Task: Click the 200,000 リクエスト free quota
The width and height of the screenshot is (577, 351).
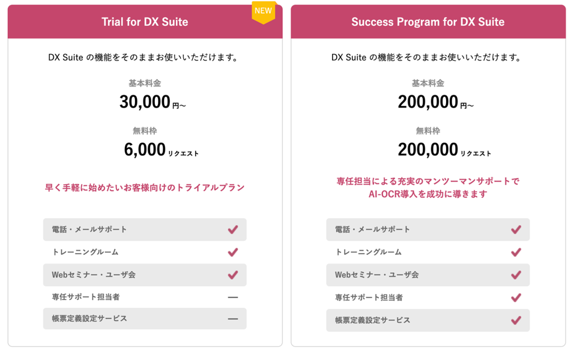Action: (x=444, y=150)
